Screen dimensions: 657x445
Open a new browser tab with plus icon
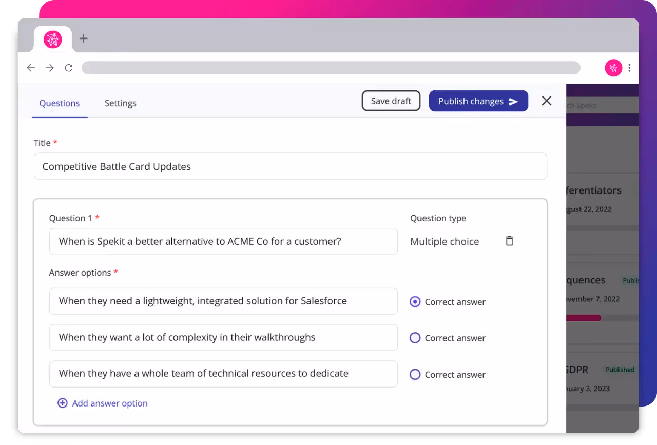click(84, 38)
